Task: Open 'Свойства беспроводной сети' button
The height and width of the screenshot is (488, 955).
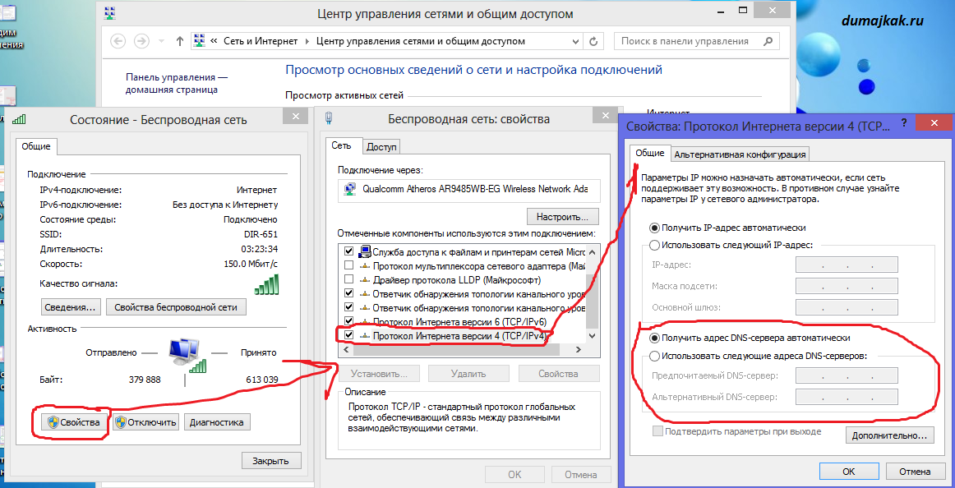Action: [176, 306]
